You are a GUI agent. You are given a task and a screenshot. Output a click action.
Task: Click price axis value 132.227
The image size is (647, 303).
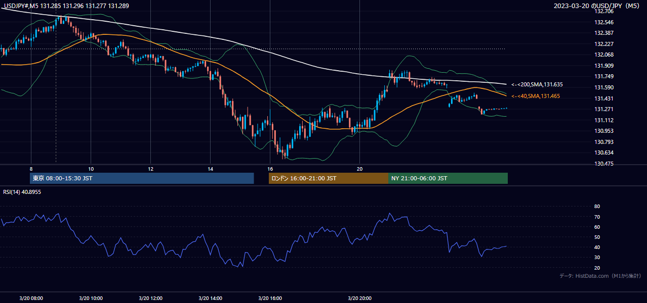point(603,44)
